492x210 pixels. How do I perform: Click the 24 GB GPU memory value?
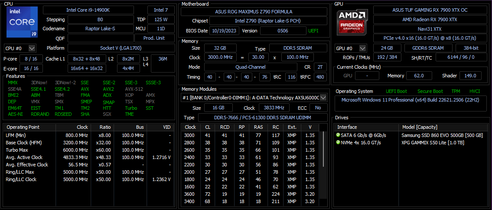click(387, 48)
